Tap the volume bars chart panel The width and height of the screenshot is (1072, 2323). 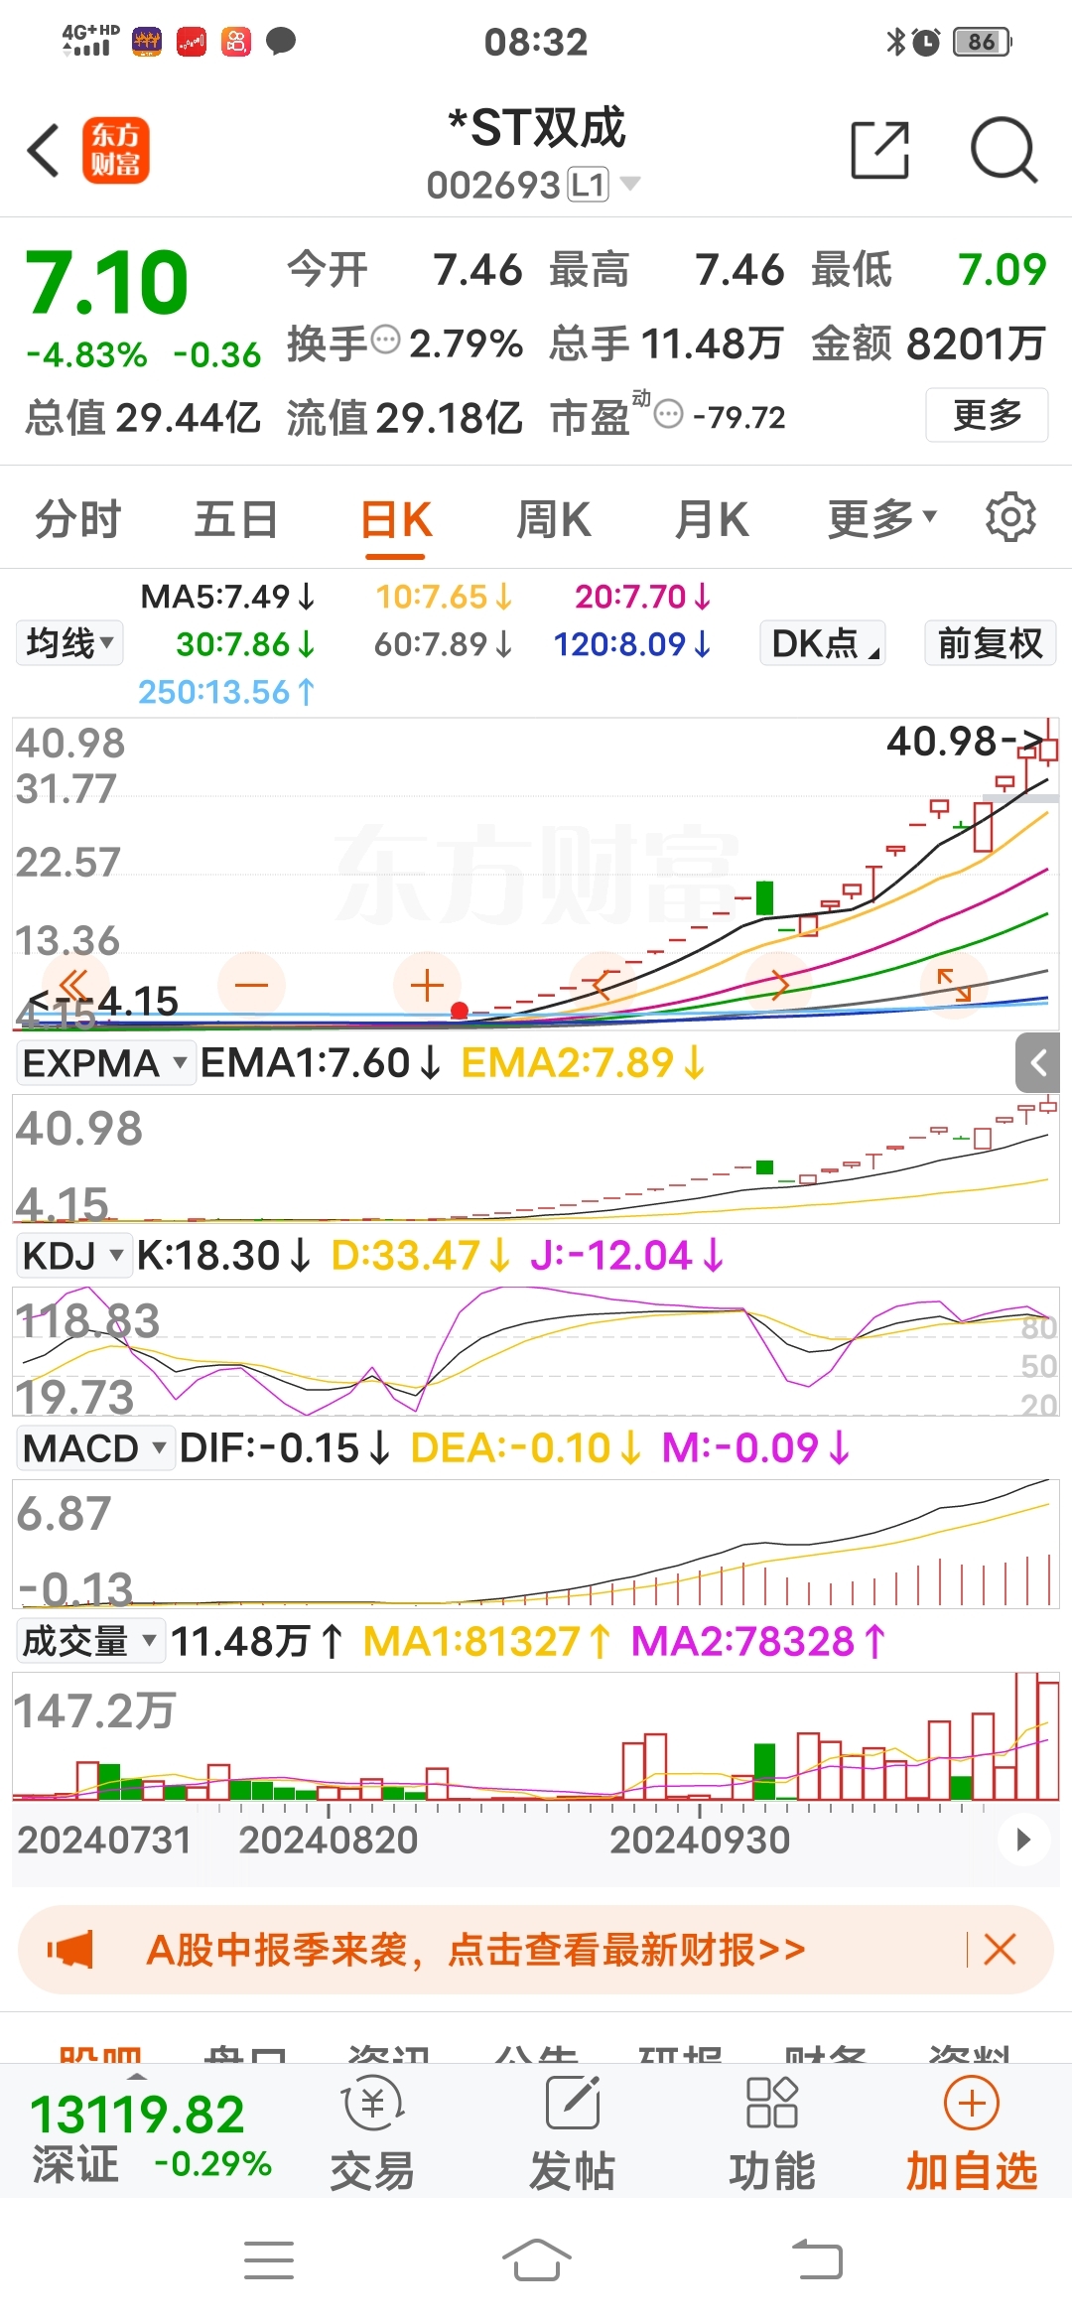pyautogui.click(x=536, y=1737)
